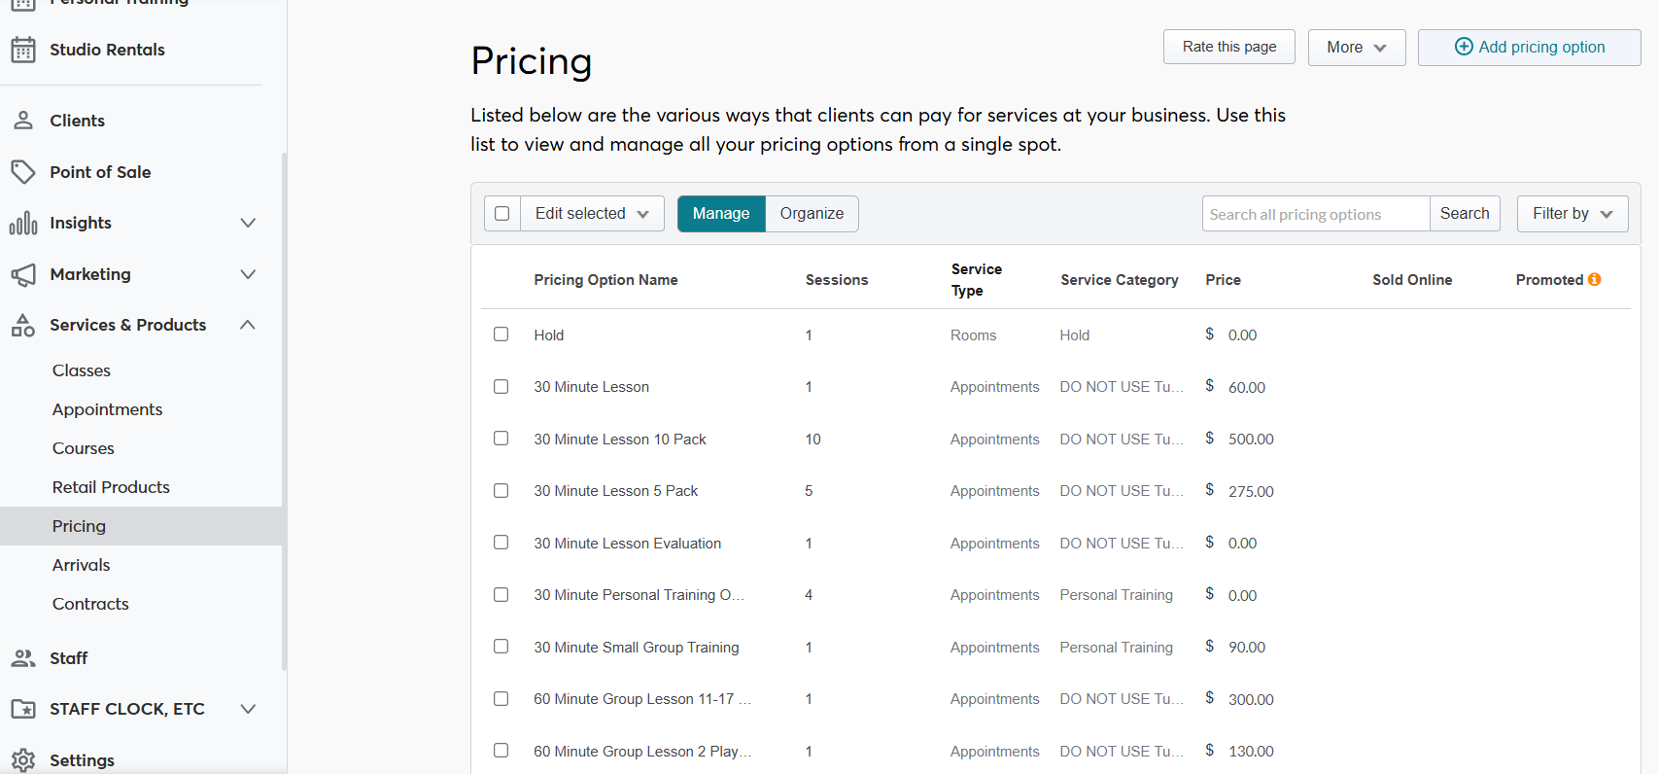Collapse the Services & Products section
1659x774 pixels.
[x=248, y=325]
